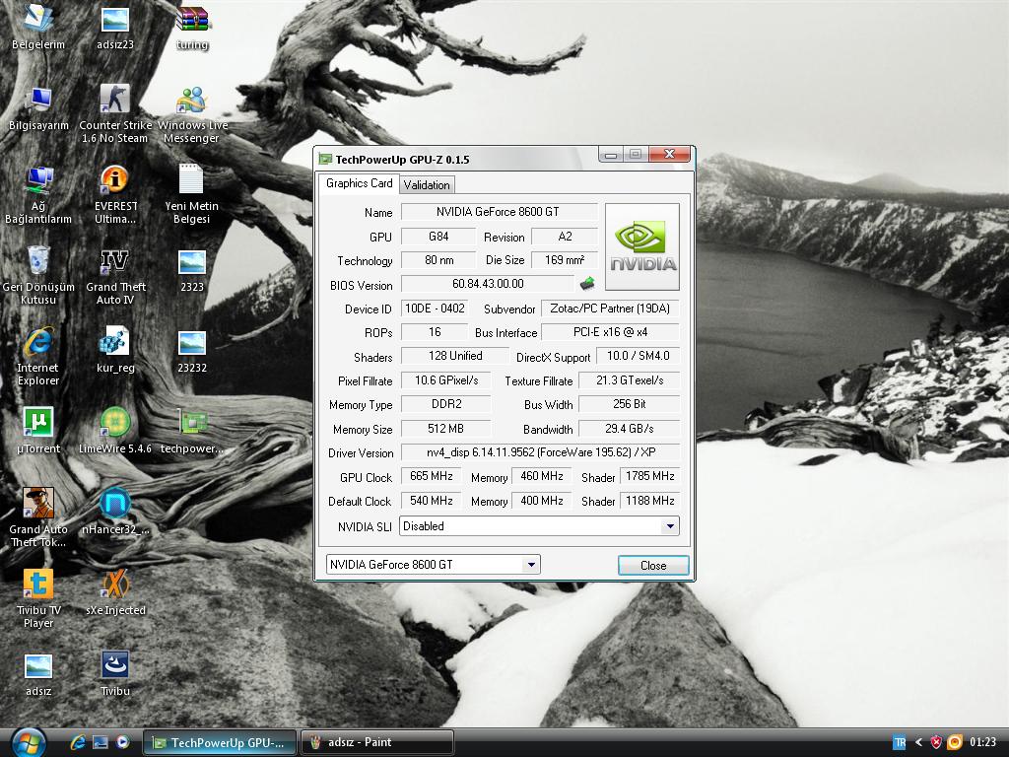Click the Device ID 10DE - 0402 value

pos(435,309)
